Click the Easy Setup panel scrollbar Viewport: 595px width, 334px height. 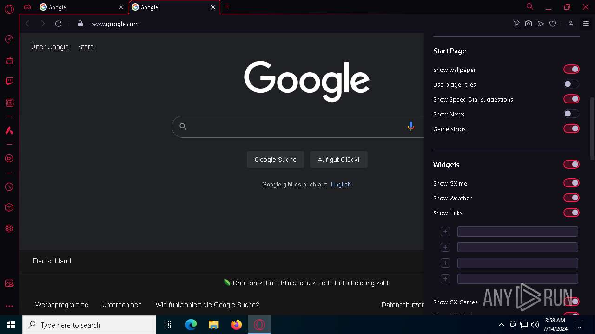pyautogui.click(x=592, y=128)
